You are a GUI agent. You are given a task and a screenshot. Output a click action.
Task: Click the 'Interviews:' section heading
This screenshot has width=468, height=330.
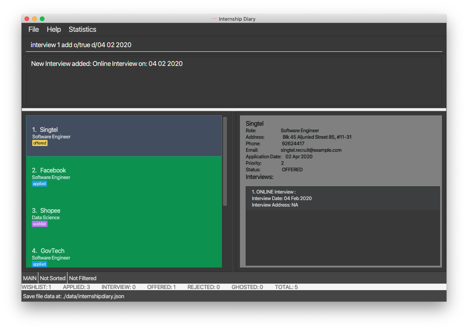click(259, 177)
